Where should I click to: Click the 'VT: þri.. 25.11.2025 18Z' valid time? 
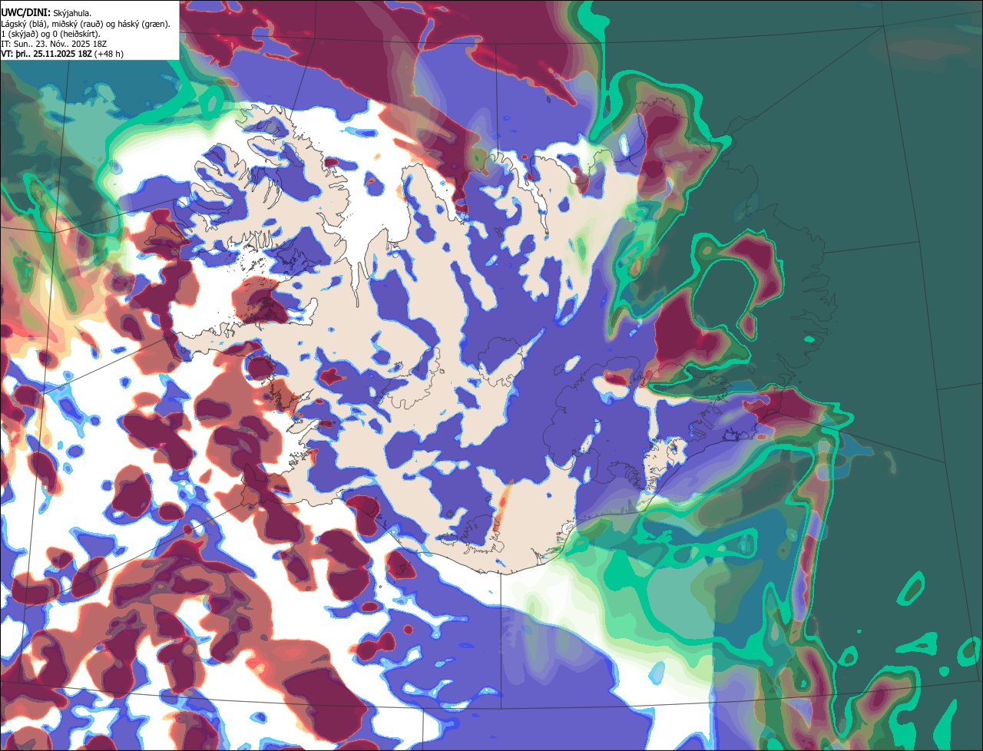[x=46, y=54]
